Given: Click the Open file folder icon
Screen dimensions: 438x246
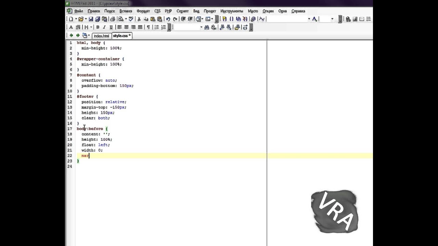Looking at the screenshot, I should click(81, 19).
